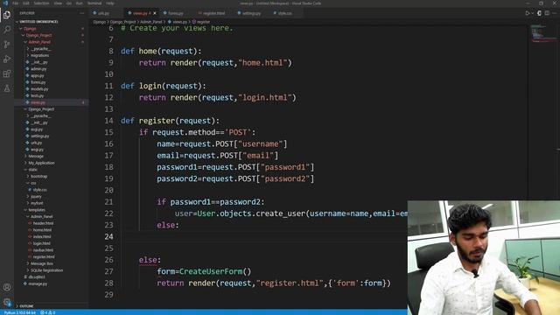
Task: Open the run options dropdown arrow
Action: click(533, 13)
